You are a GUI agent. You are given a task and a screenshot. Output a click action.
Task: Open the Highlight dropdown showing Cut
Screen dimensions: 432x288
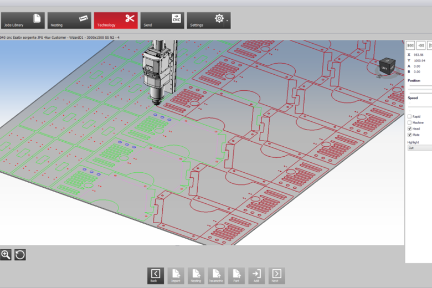coord(419,148)
